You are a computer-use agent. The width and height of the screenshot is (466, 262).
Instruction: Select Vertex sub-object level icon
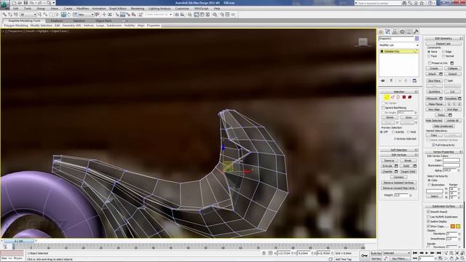(387, 97)
